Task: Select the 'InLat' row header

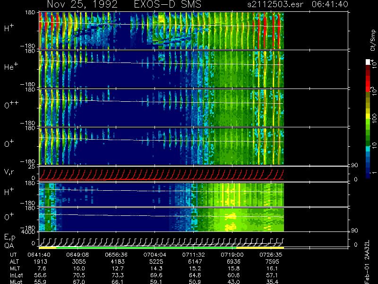Action: [16, 275]
